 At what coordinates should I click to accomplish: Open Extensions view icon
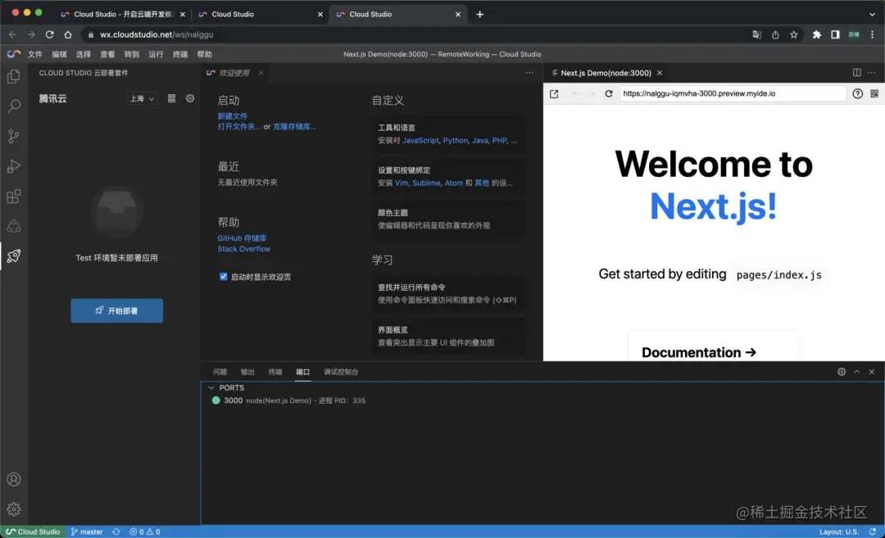pyautogui.click(x=14, y=197)
